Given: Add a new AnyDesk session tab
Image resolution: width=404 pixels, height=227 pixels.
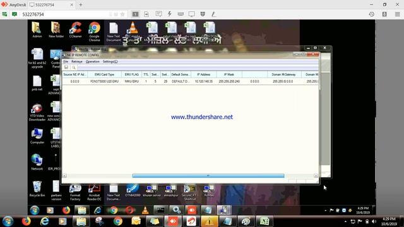Looking at the screenshot, I should 81,4.
